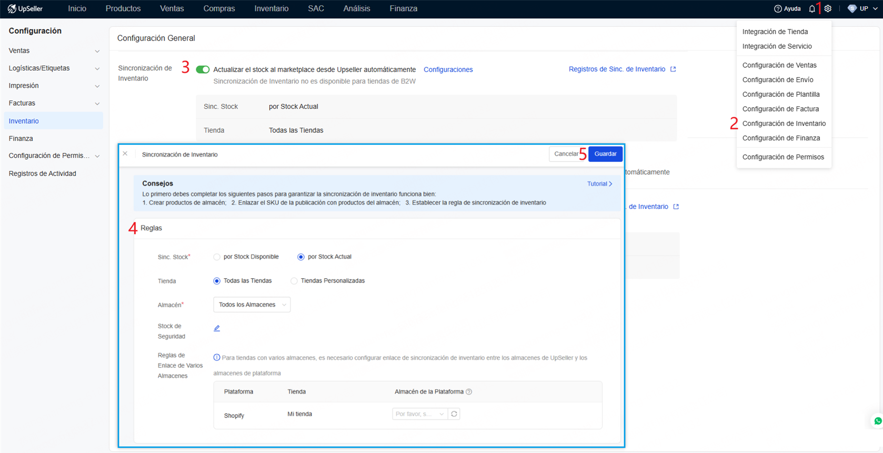Screen dimensions: 883x453
Task: Edit Stock de Seguridad pencil icon
Action: [217, 328]
